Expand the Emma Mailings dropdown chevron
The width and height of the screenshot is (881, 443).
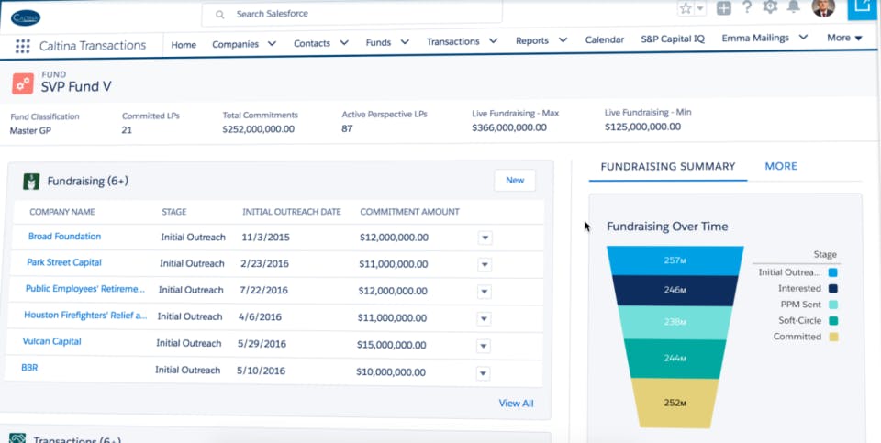(804, 37)
